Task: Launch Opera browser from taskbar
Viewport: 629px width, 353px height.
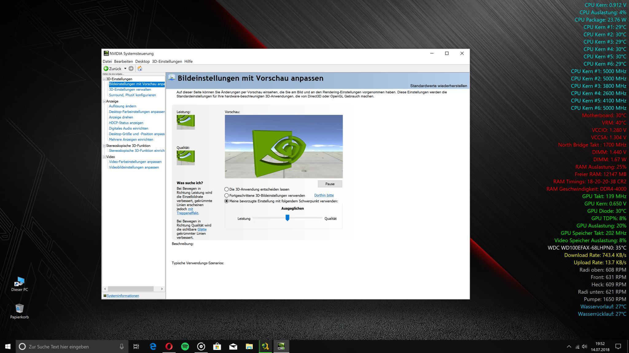Action: (x=169, y=347)
